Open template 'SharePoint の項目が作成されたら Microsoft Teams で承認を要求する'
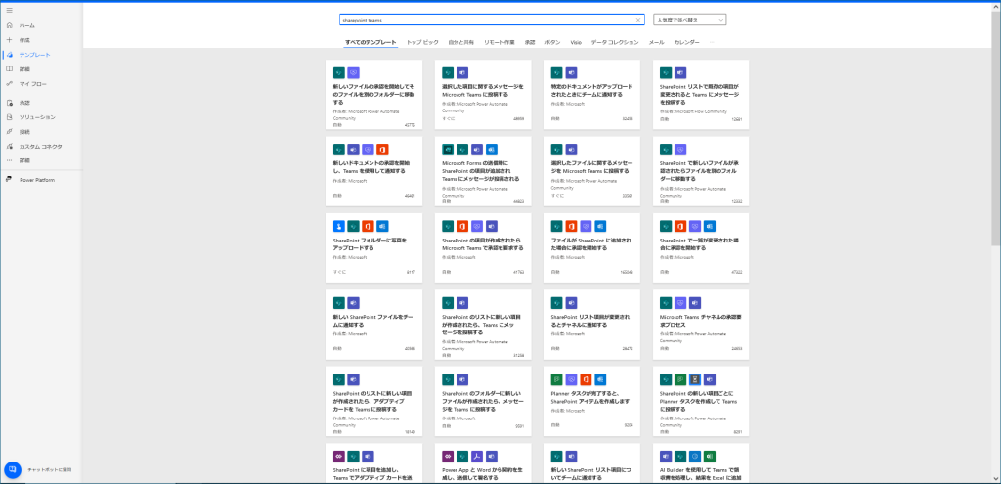 (x=483, y=247)
